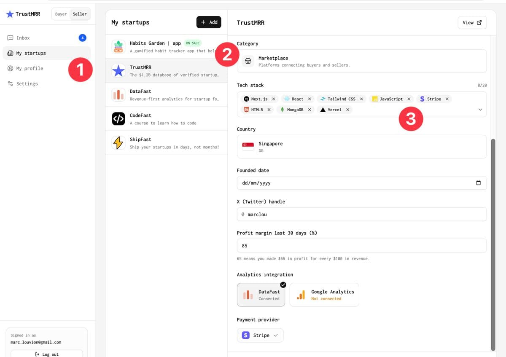The image size is (506, 357).
Task: Click the My startups building icon
Action: pos(10,53)
